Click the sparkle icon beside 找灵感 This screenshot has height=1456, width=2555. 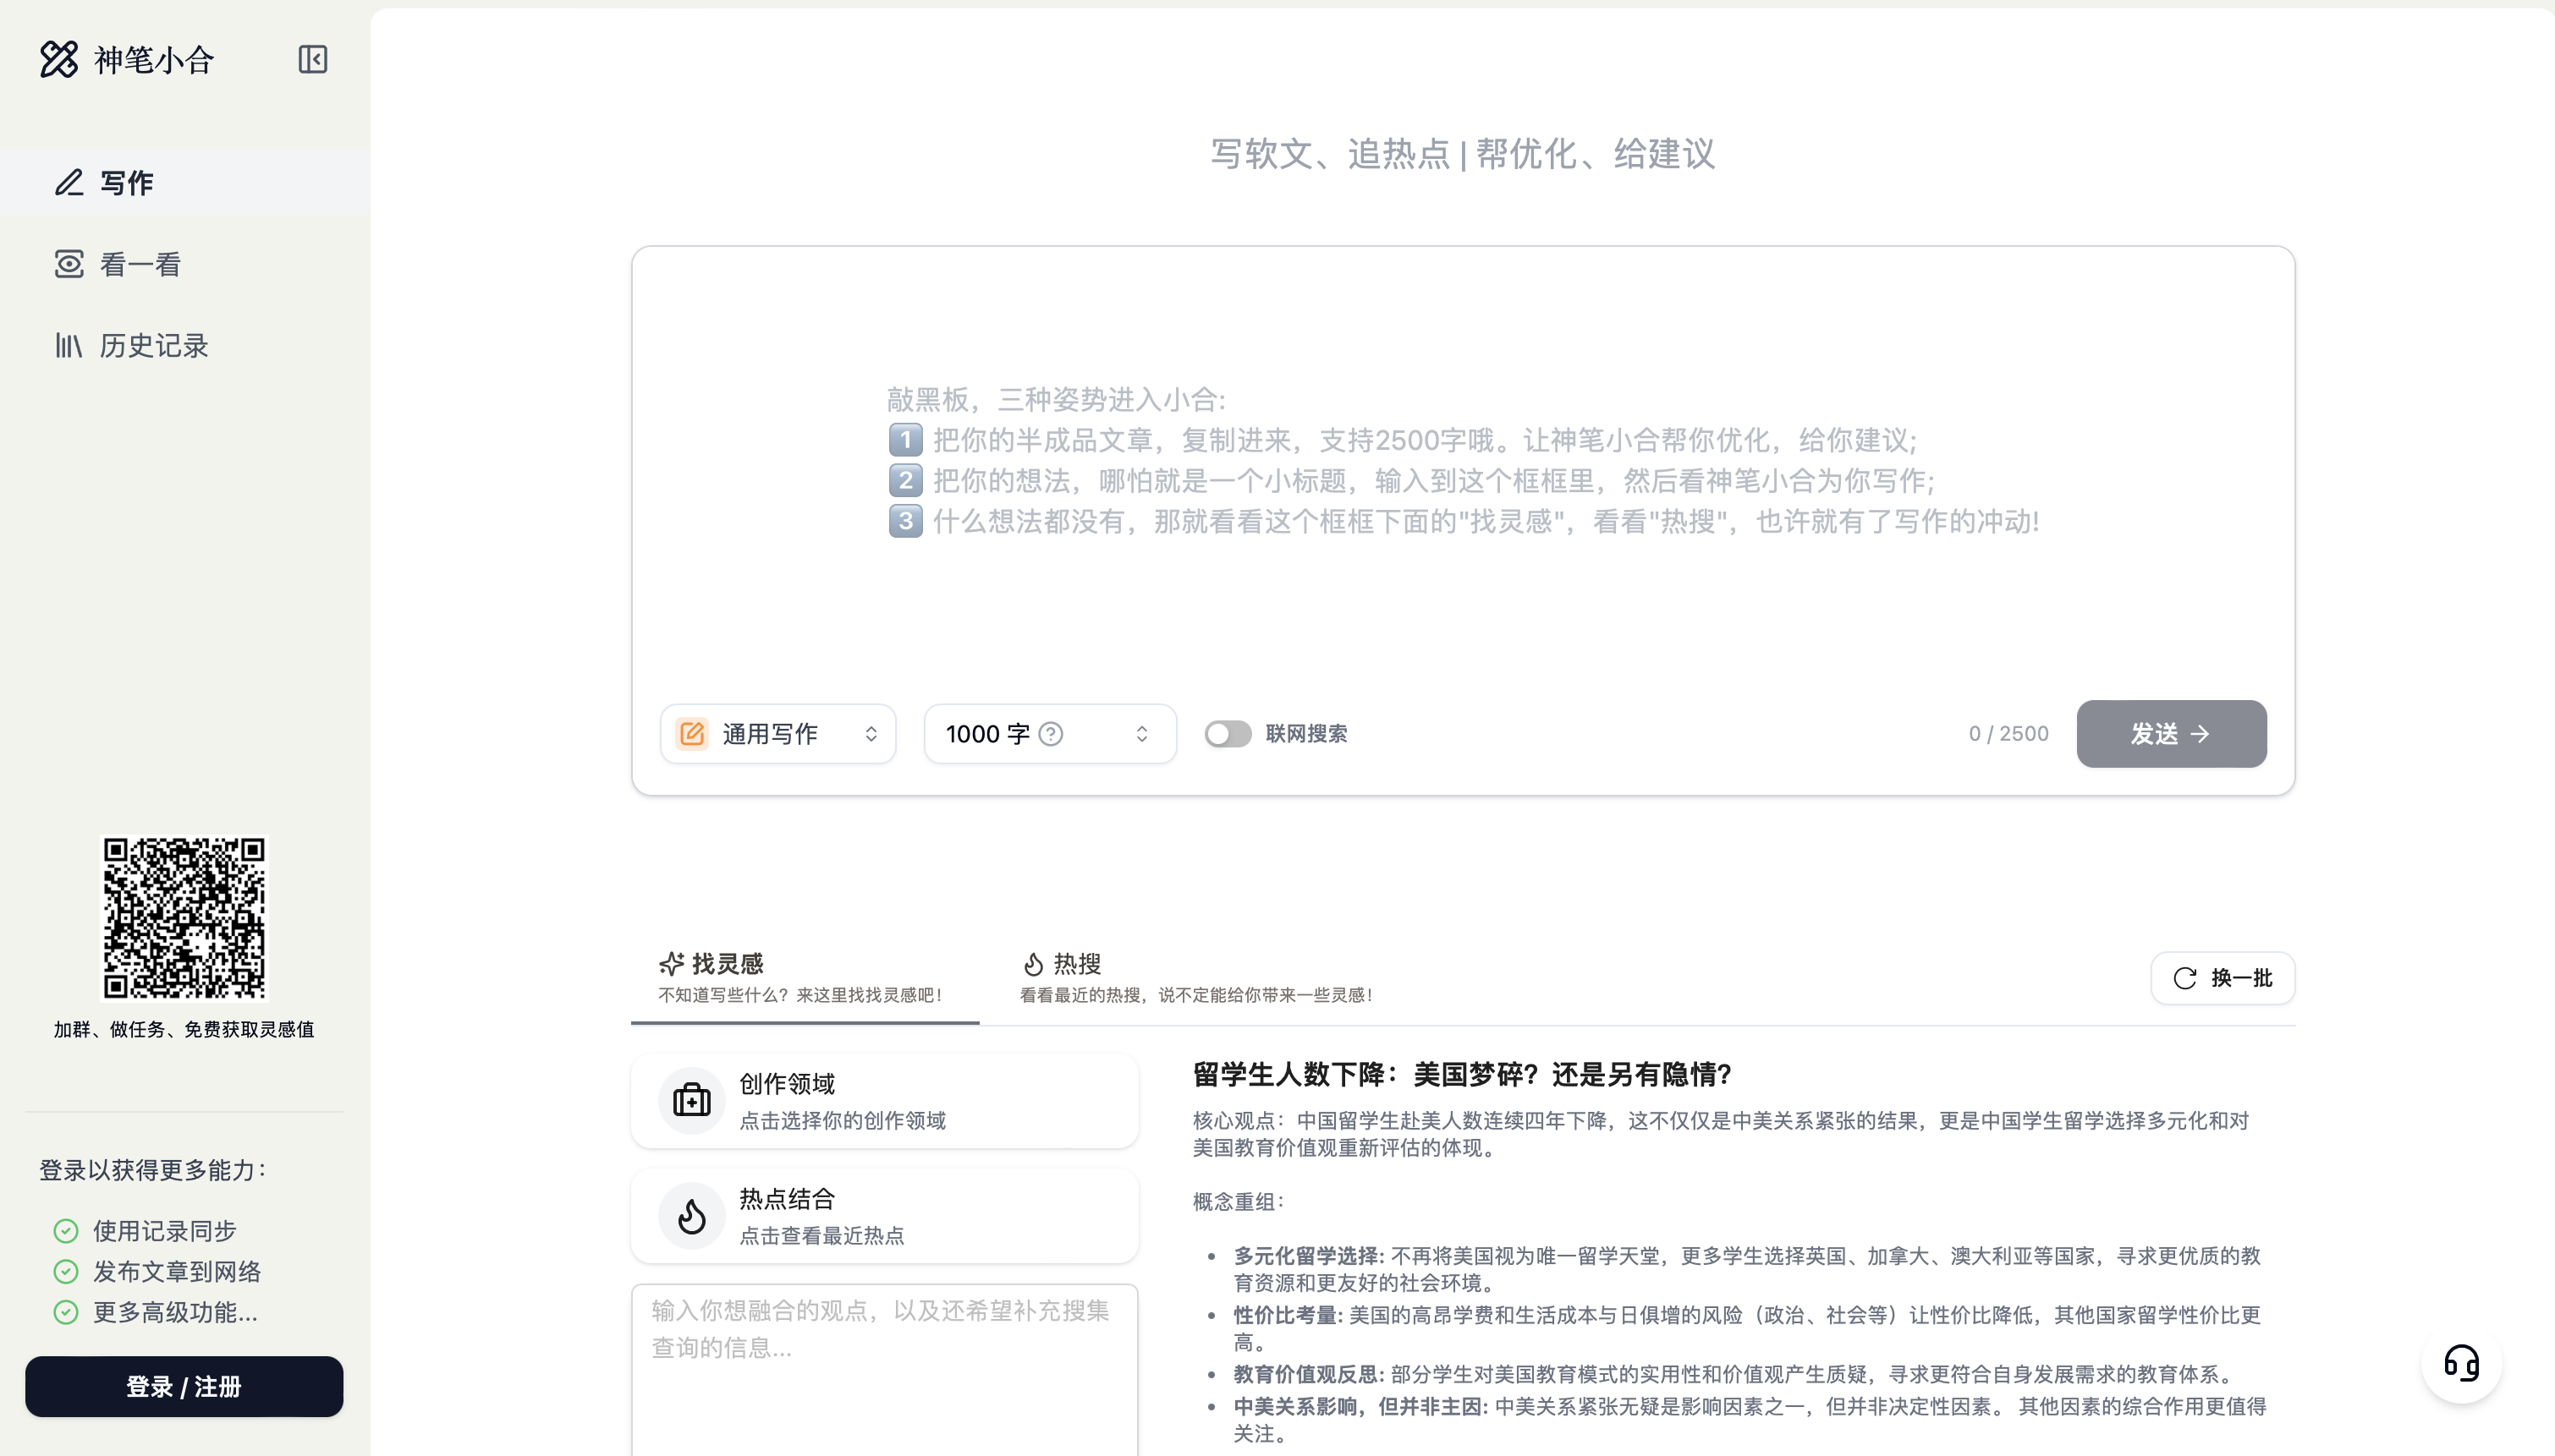(673, 963)
